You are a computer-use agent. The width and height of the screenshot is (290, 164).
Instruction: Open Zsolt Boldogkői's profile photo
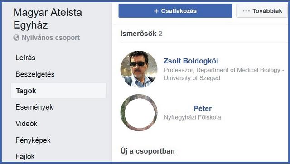(x=139, y=69)
